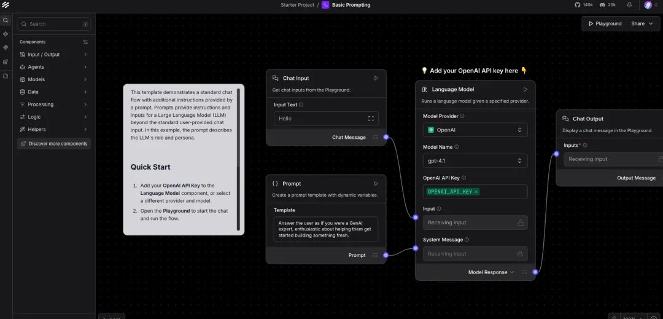Click the Chat Output Inputs handle
The width and height of the screenshot is (663, 319).
tap(556, 154)
